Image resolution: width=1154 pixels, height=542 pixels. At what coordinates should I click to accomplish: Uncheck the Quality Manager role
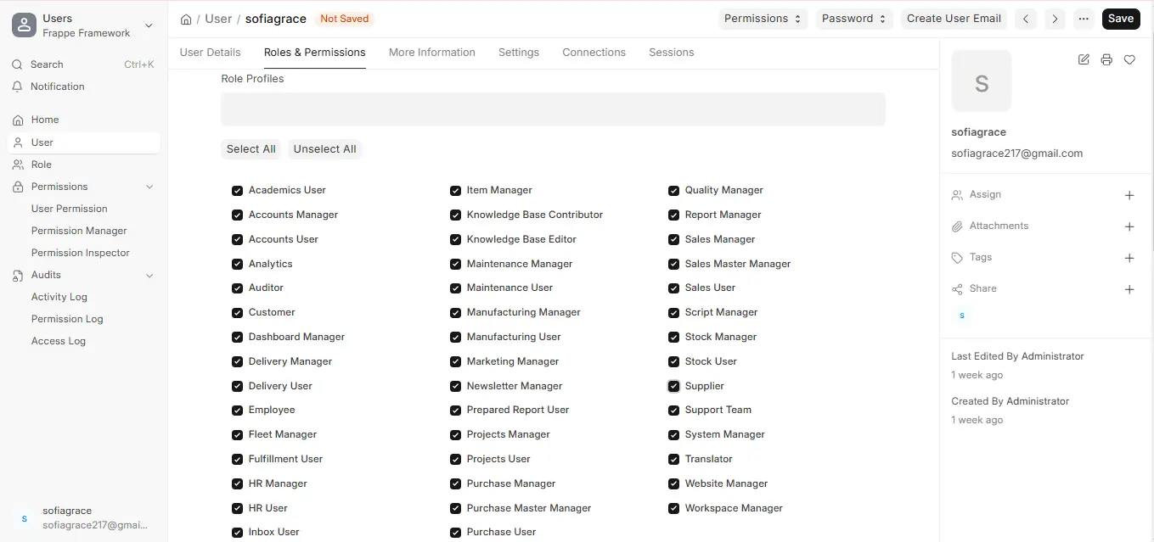point(674,191)
